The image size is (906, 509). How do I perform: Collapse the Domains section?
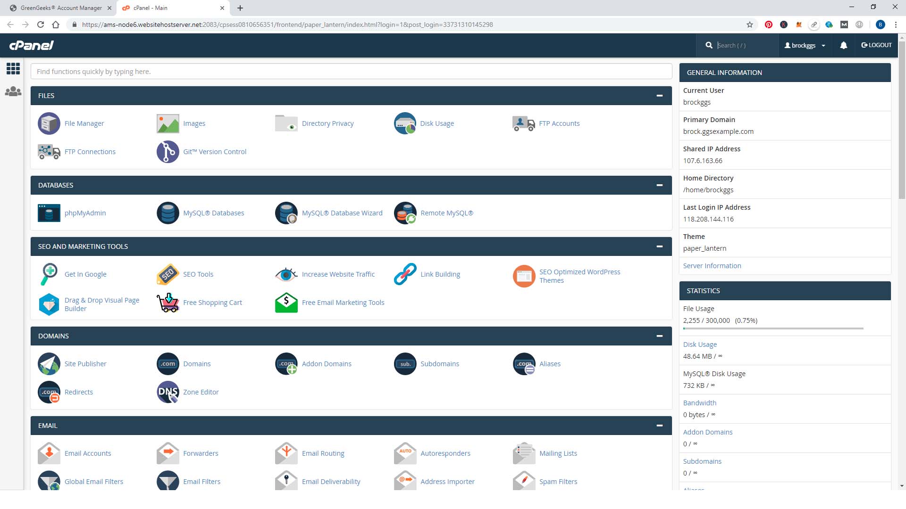point(659,336)
